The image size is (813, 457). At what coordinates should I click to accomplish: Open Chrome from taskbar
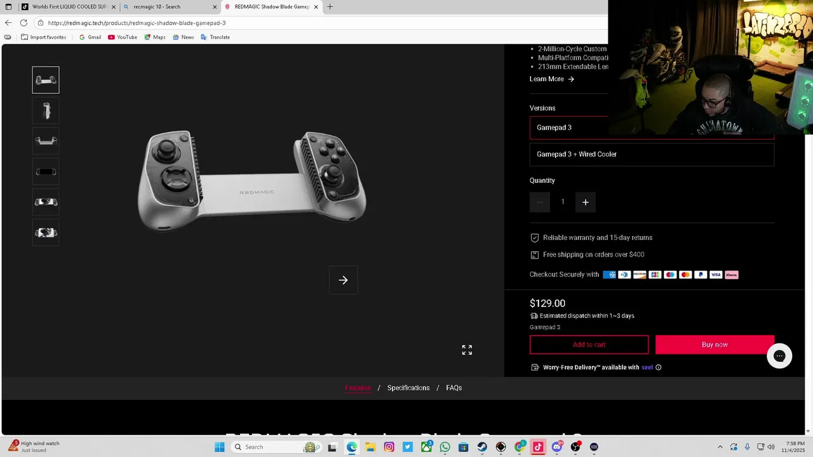tap(520, 447)
